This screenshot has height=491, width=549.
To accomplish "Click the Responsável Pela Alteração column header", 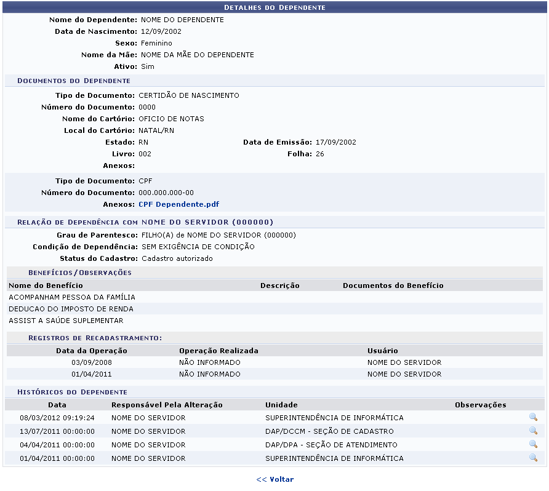I will coord(167,405).
